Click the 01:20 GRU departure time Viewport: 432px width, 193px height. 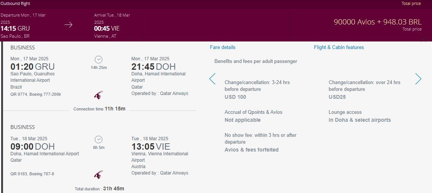point(32,67)
